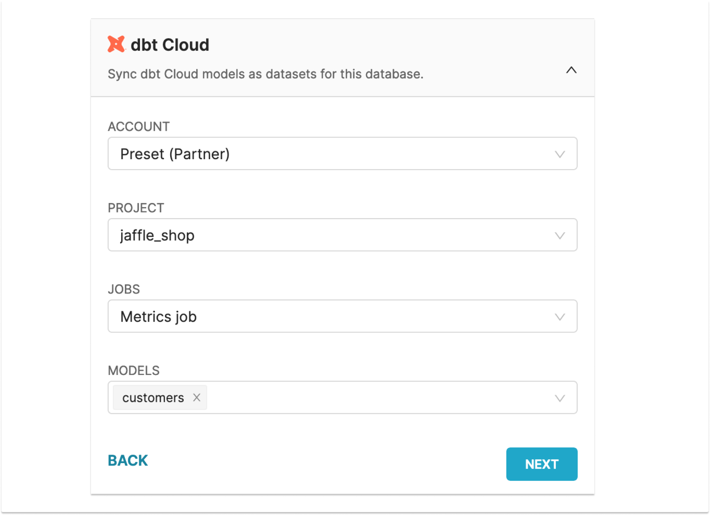Viewport: 710px width, 515px height.
Task: Click the Project dropdown chevron icon
Action: coord(560,235)
